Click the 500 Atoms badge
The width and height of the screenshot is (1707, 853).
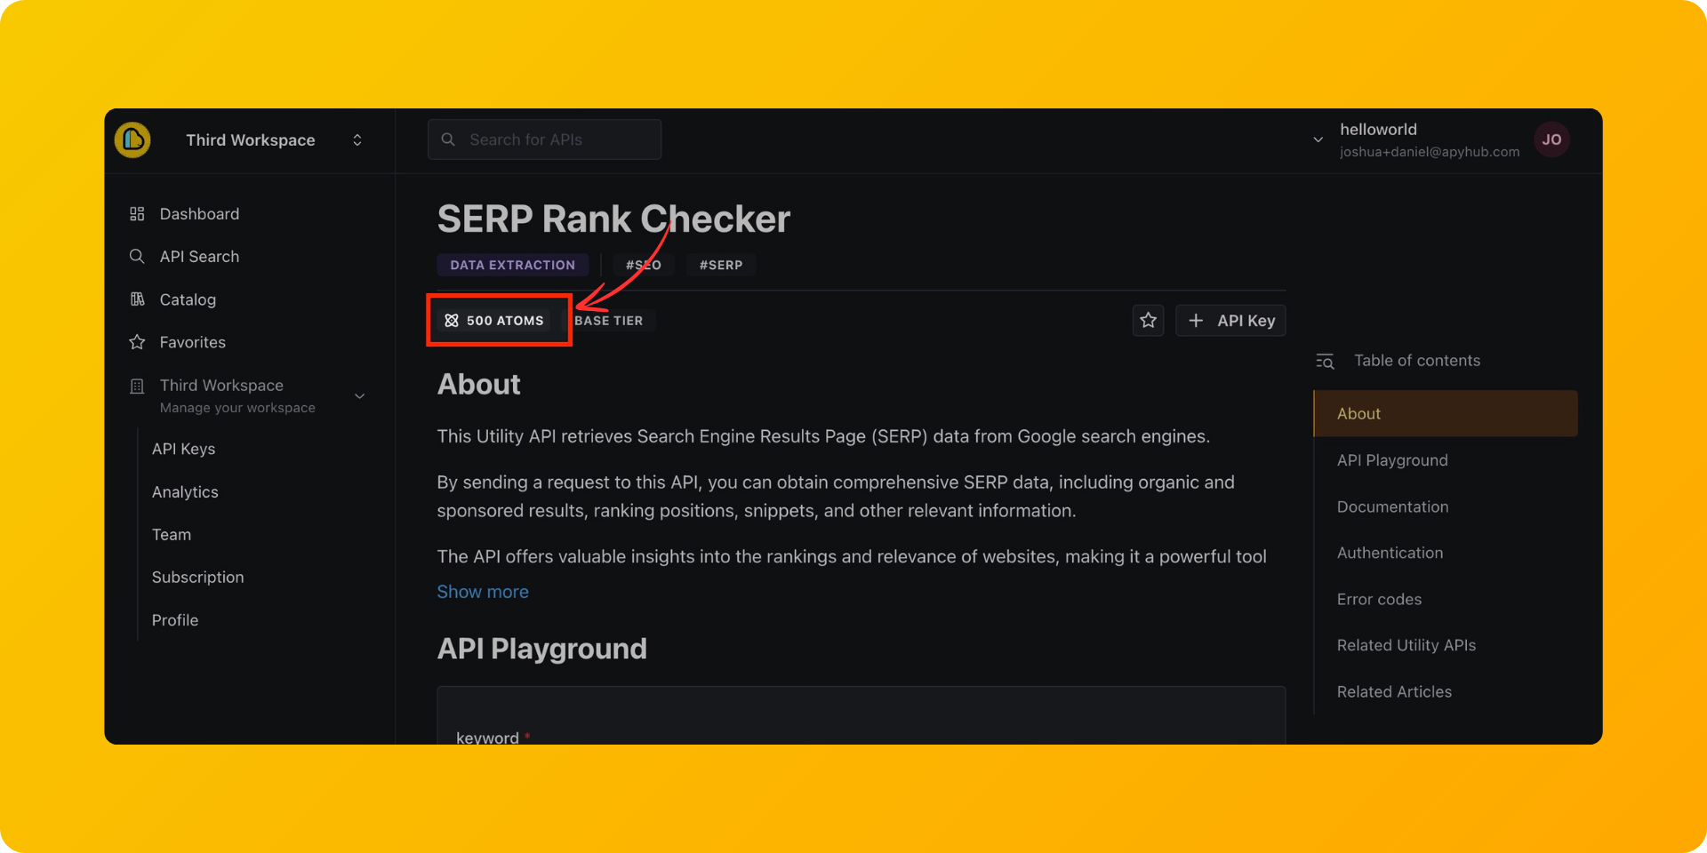coord(494,321)
